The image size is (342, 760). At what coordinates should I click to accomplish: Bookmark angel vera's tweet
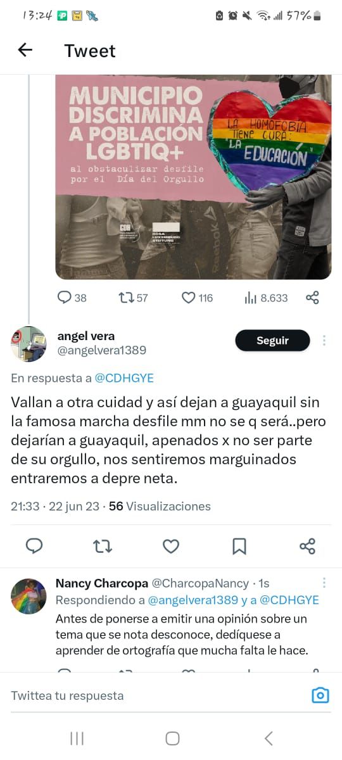[x=239, y=546]
